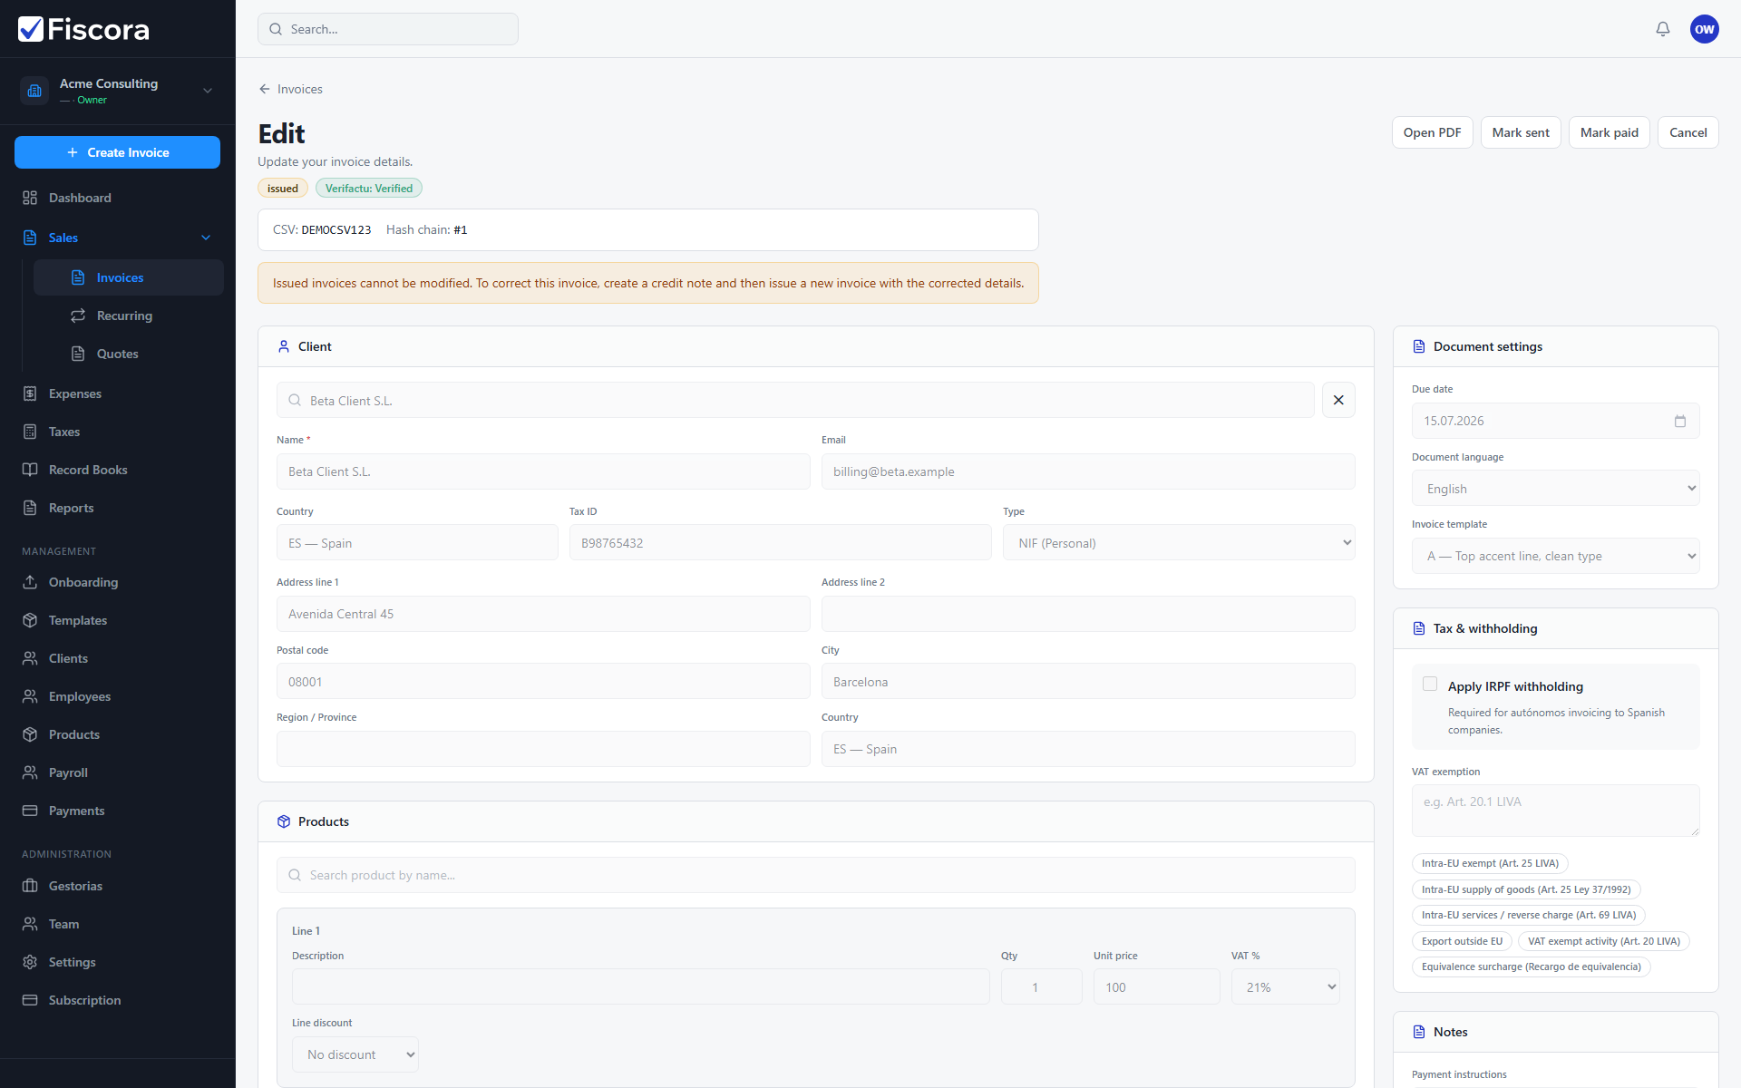
Task: Open the Line discount dropdown
Action: (355, 1054)
